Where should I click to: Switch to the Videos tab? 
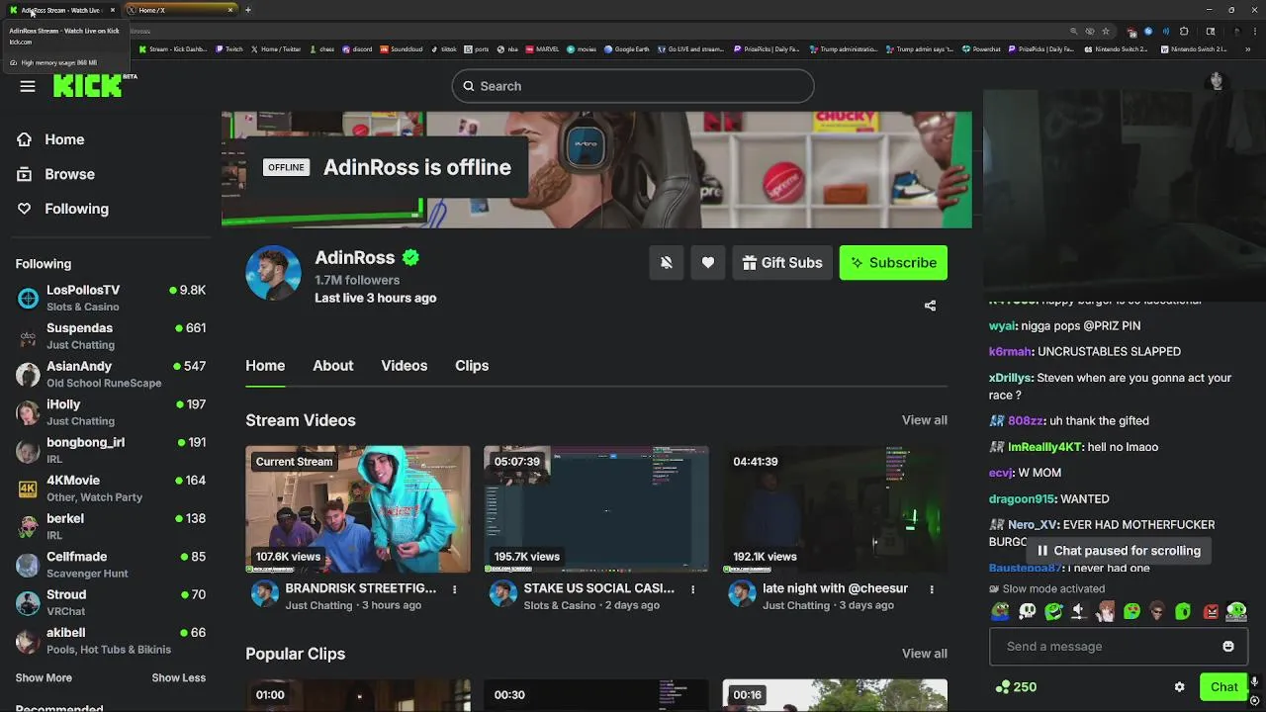click(405, 366)
